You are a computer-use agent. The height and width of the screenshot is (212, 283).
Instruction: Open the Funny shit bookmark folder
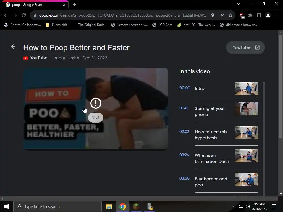point(56,25)
